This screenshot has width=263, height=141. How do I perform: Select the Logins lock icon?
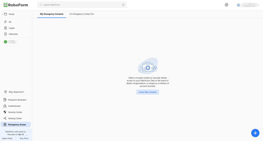[6, 28]
